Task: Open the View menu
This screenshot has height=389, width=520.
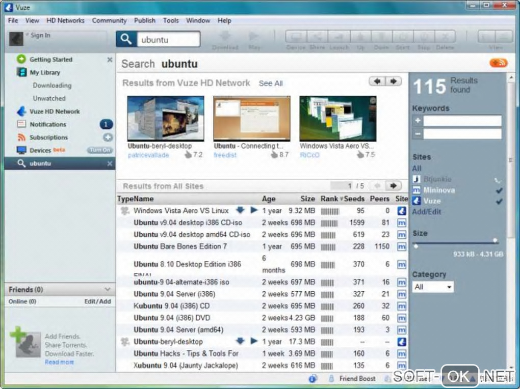Action: coord(32,20)
